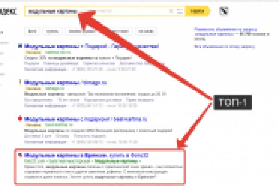Screen dimensions: 279x186
Task: Click the Yandex logo at top left
Action: pos(8,11)
